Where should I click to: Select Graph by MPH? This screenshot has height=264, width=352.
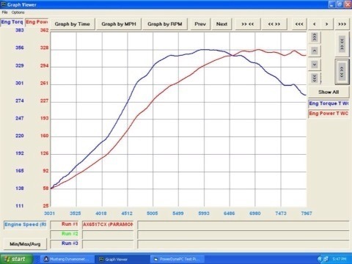click(x=119, y=24)
